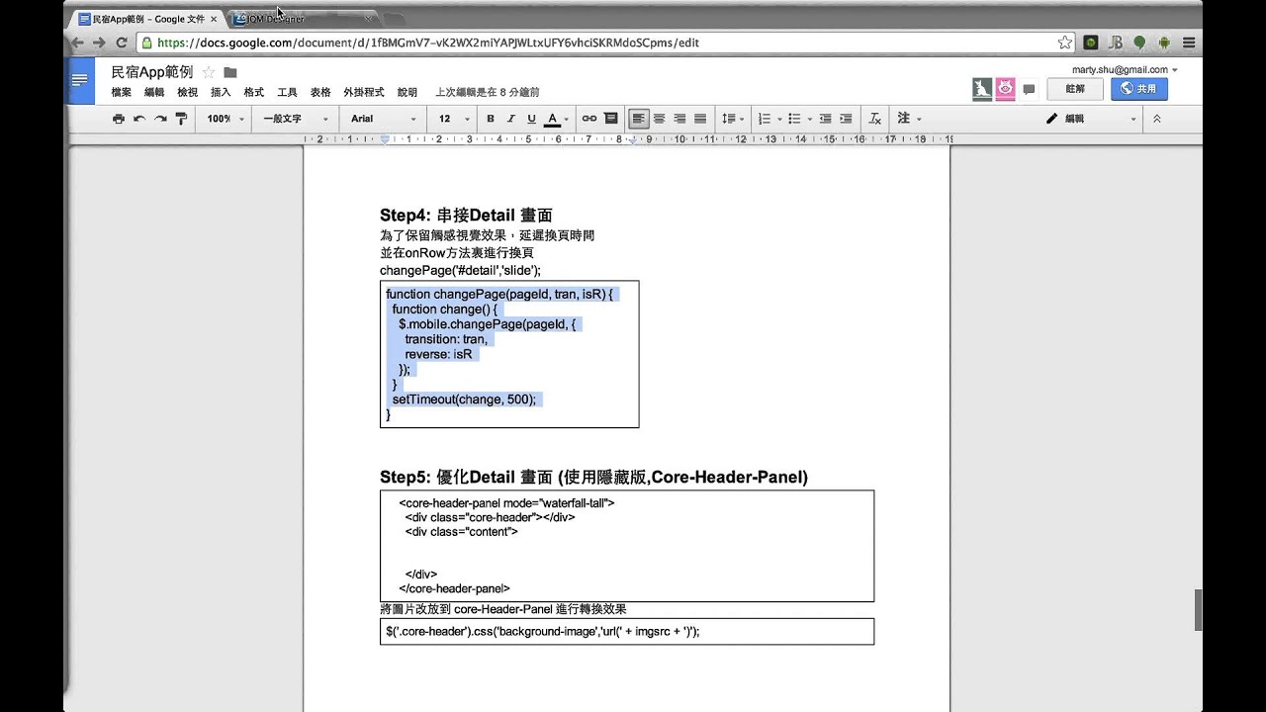The width and height of the screenshot is (1266, 712).
Task: Collapse the menus with the double chevron
Action: 1157,119
